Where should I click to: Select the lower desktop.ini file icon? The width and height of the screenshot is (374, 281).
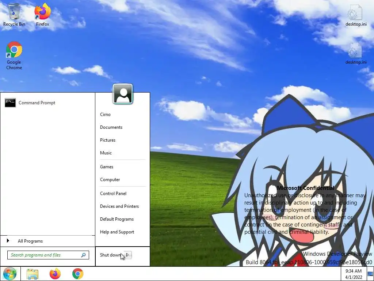tap(356, 53)
